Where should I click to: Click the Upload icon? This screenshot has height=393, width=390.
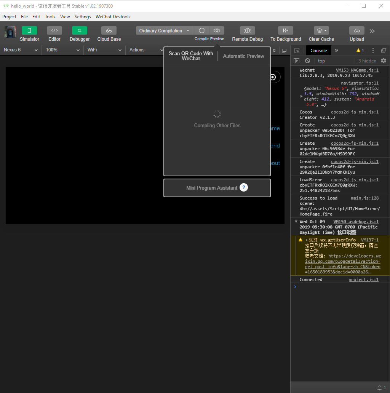357,30
